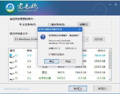
Task: Click the scroll up arrow in partition list
Action: [110, 50]
